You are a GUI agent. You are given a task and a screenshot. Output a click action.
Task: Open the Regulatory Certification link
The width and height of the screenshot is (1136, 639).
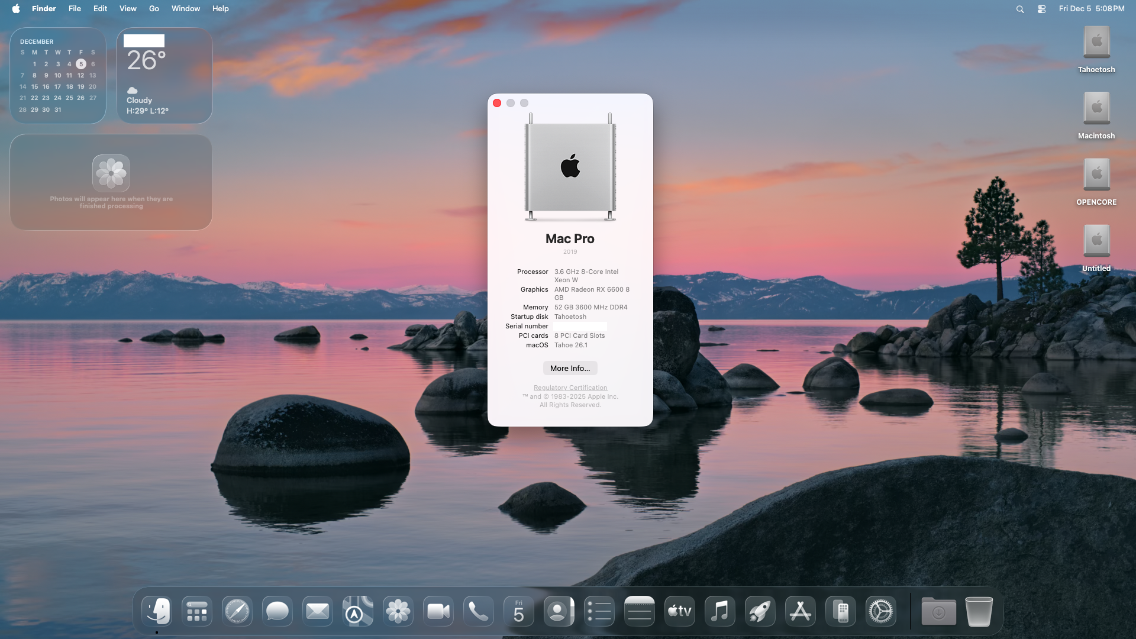pyautogui.click(x=570, y=388)
